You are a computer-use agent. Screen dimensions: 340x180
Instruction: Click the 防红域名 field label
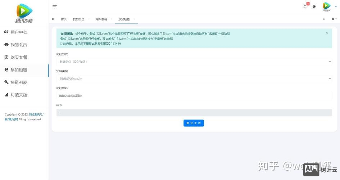pos(62,88)
